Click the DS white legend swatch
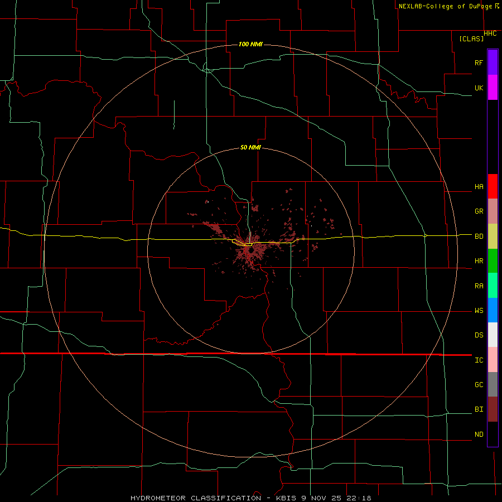This screenshot has width=502, height=502. [x=493, y=335]
